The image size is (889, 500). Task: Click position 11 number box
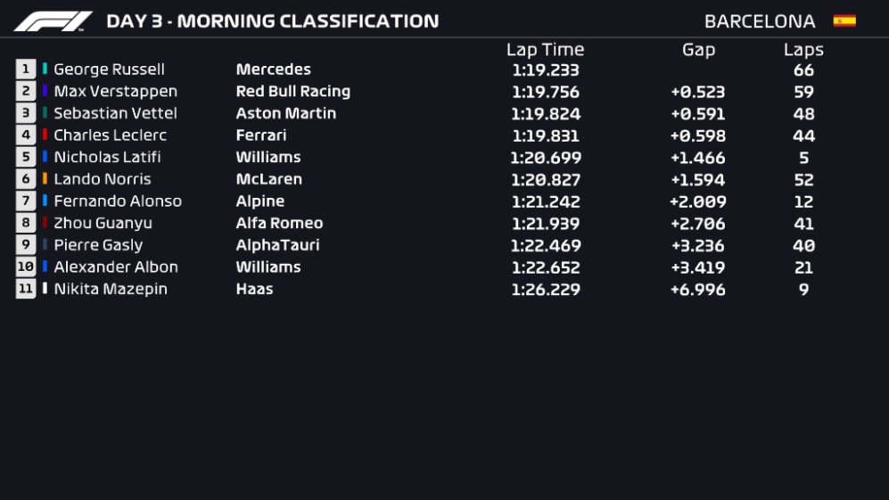(26, 289)
